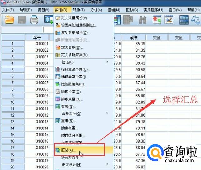The height and width of the screenshot is (170, 201).
Task: Select row header number 20
Action: [13, 167]
